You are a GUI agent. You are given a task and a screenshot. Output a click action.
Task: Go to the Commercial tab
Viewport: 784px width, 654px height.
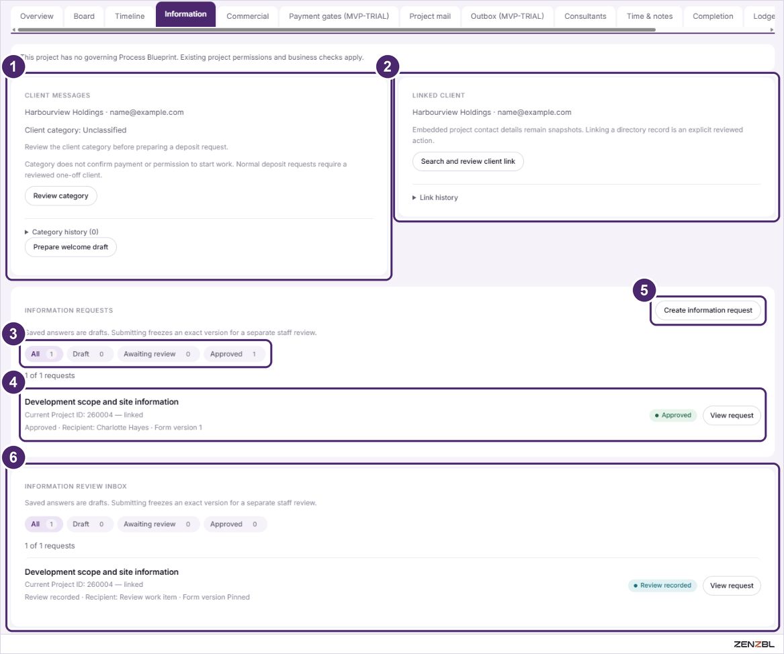coord(247,17)
